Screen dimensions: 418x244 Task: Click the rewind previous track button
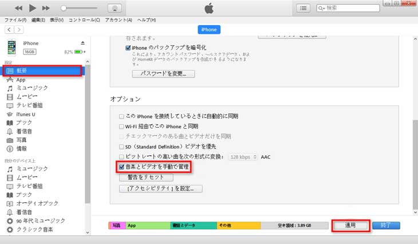[x=18, y=8]
